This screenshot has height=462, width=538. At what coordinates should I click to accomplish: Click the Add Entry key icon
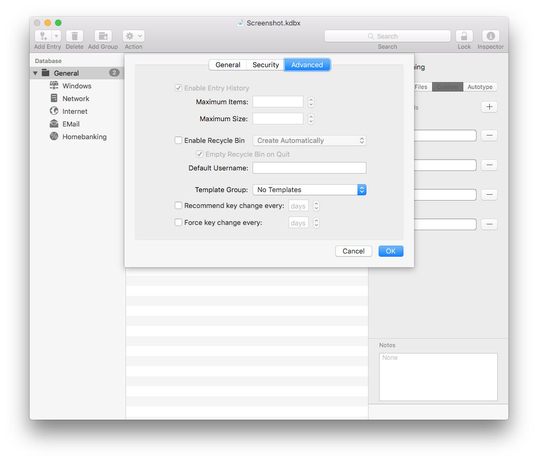[x=43, y=36]
